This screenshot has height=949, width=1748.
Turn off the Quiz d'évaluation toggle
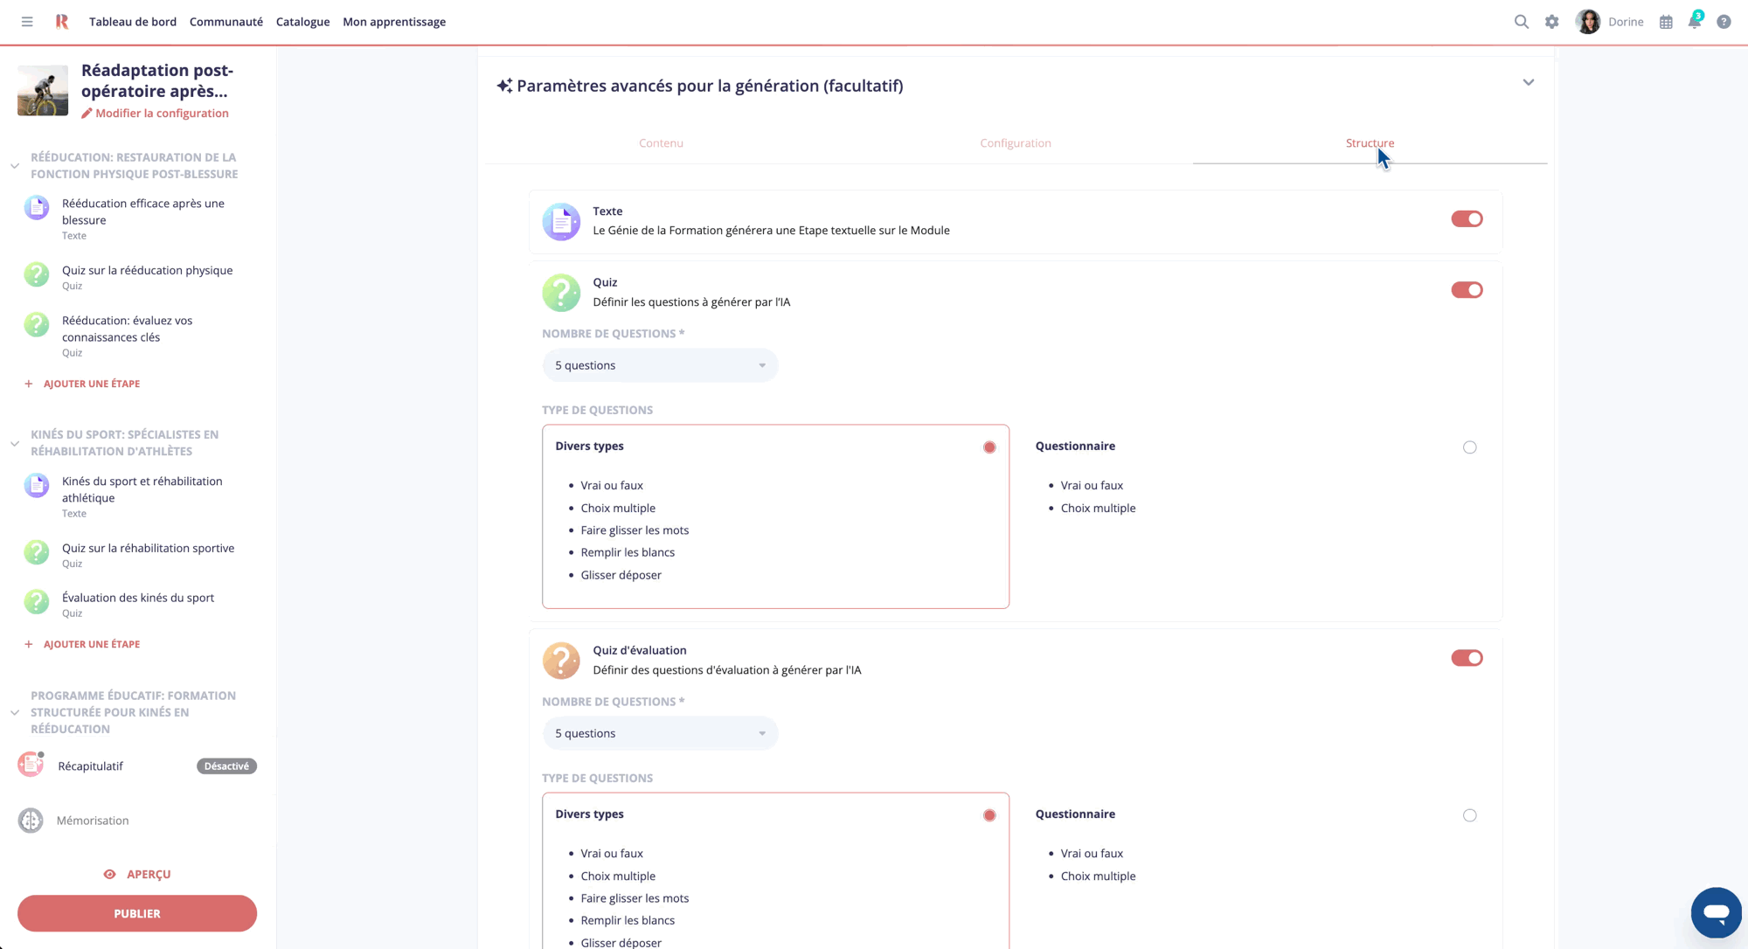[1467, 657]
